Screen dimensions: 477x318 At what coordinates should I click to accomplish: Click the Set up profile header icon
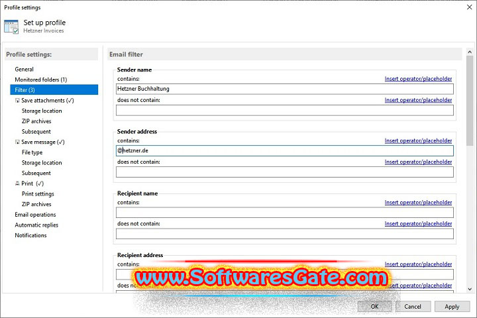(11, 26)
